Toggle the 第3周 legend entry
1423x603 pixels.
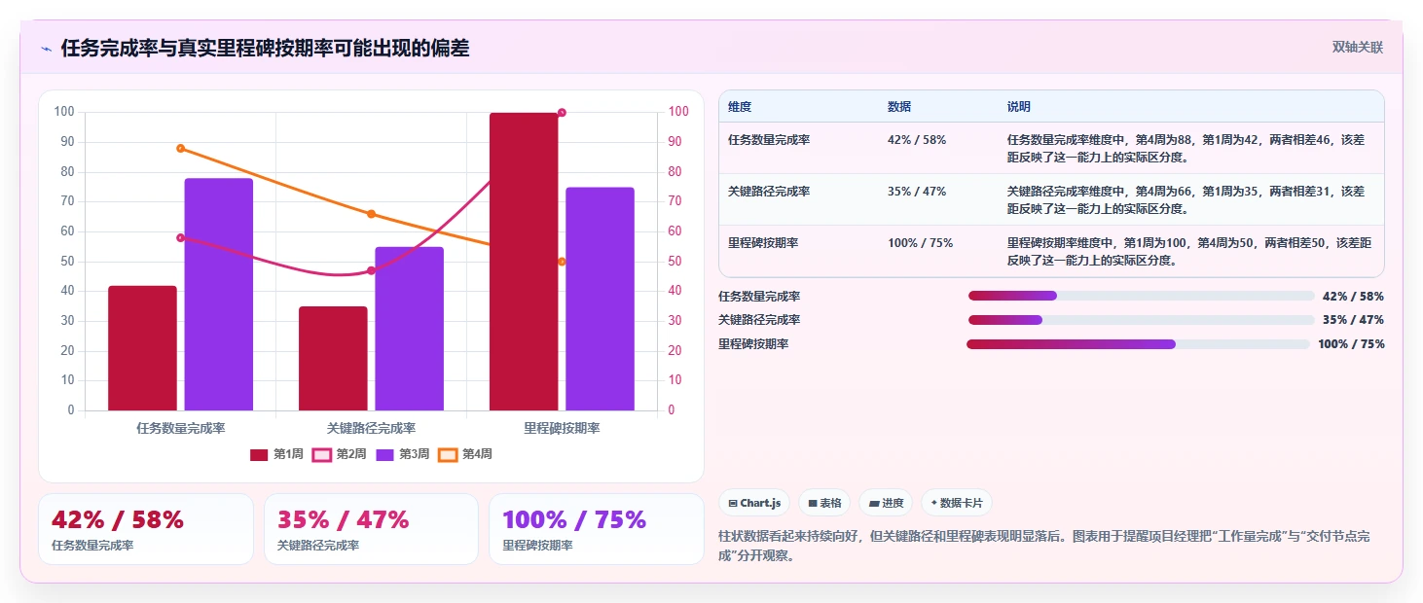tap(402, 454)
